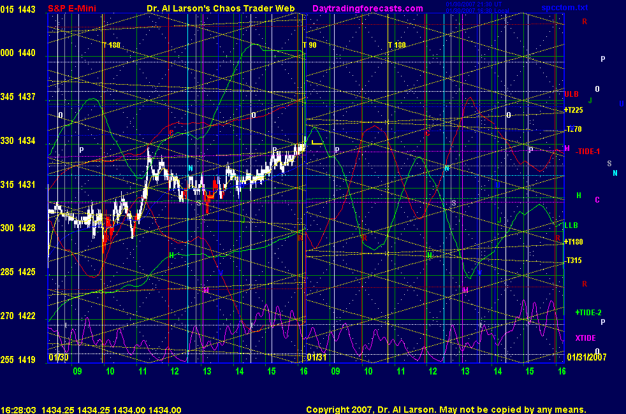This screenshot has width=626, height=414.
Task: Click the green J letter in right margin
Action: [590, 101]
